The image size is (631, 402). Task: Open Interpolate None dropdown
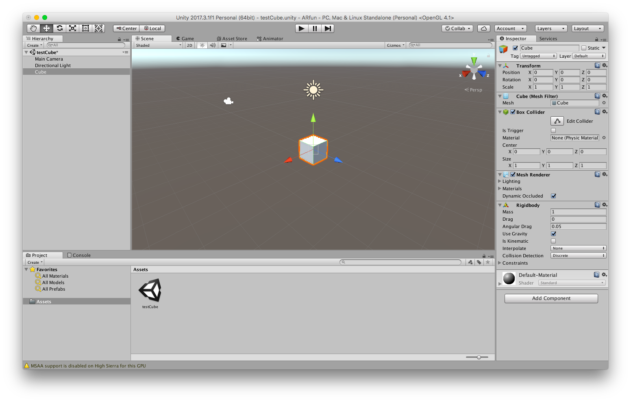pos(579,248)
